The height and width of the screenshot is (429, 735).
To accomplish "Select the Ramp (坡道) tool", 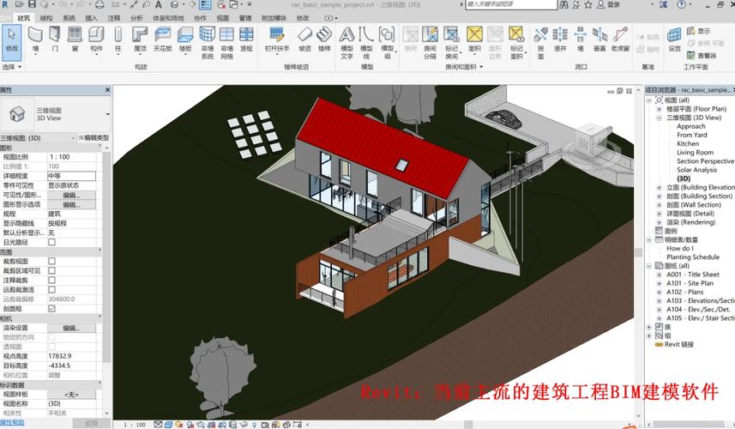I will [x=304, y=39].
